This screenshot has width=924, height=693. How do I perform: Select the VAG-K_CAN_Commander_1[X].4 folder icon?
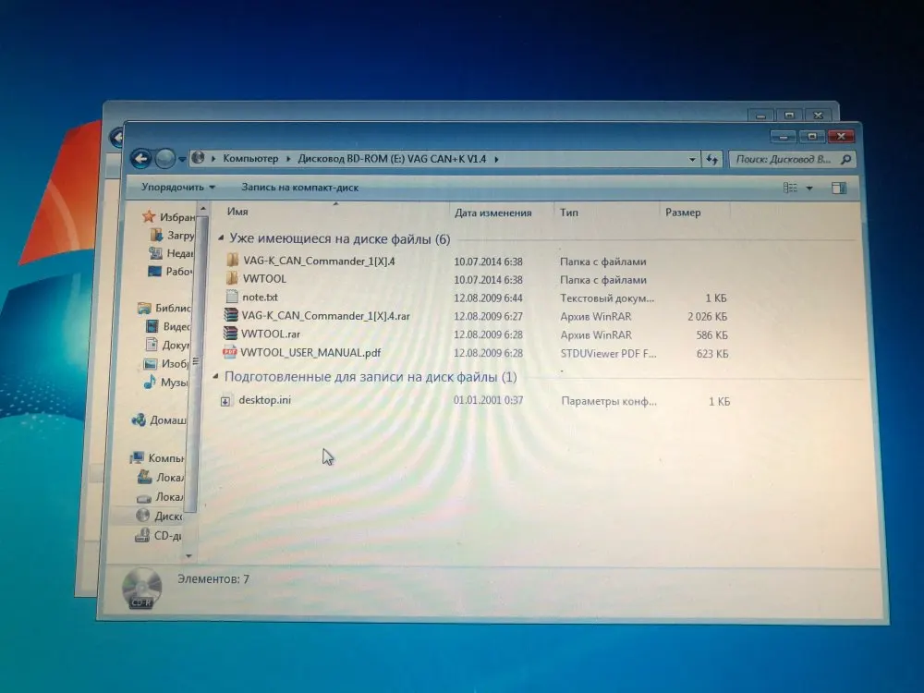coord(233,260)
